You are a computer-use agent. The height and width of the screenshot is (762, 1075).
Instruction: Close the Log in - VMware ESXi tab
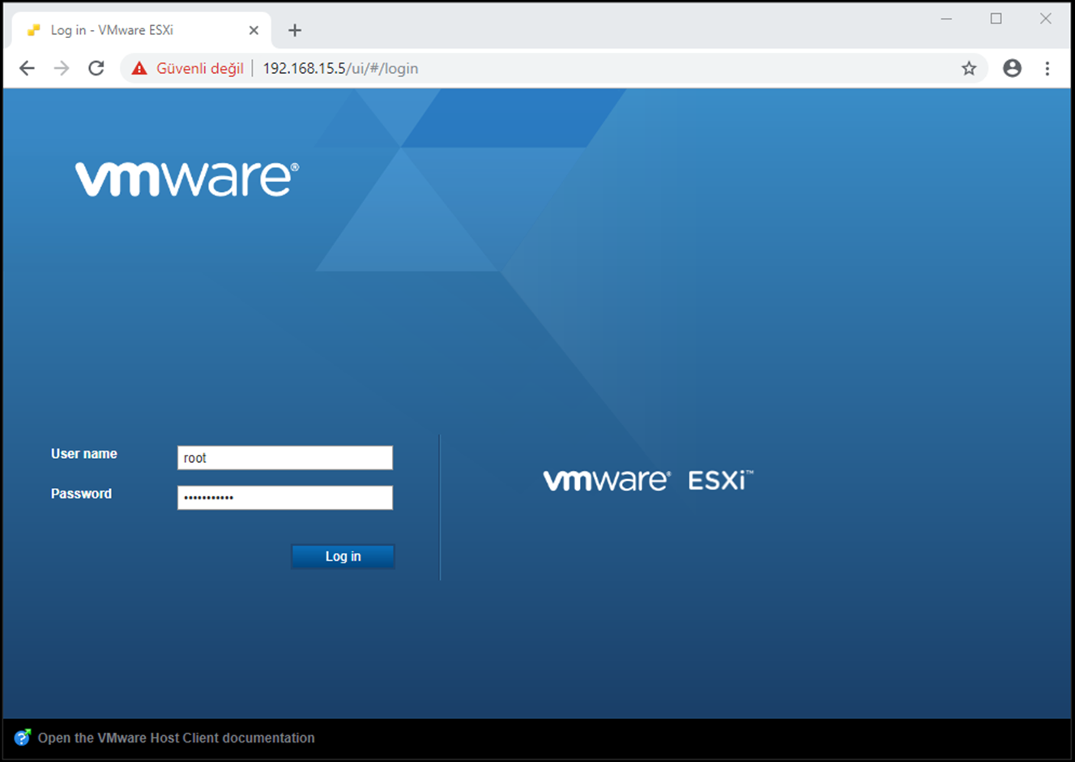click(x=254, y=30)
